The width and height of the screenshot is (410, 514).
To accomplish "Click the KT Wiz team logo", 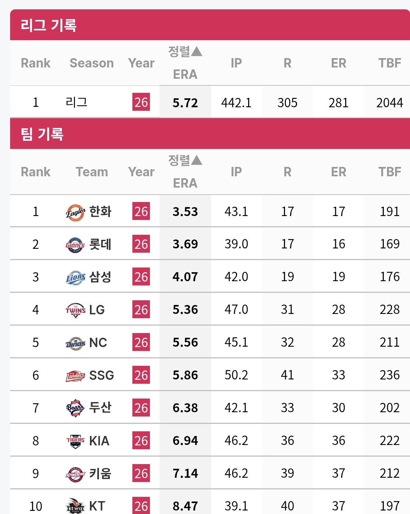I will pyautogui.click(x=75, y=506).
